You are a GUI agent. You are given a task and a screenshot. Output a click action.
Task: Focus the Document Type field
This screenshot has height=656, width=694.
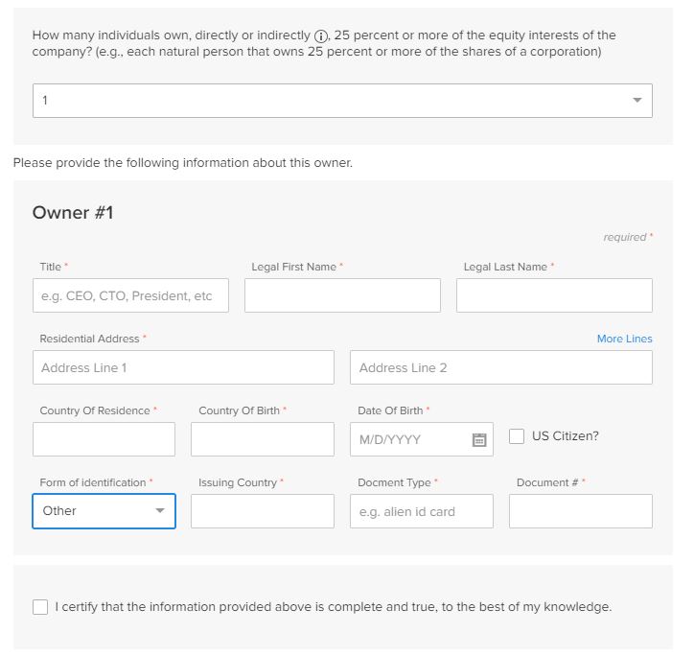(422, 511)
